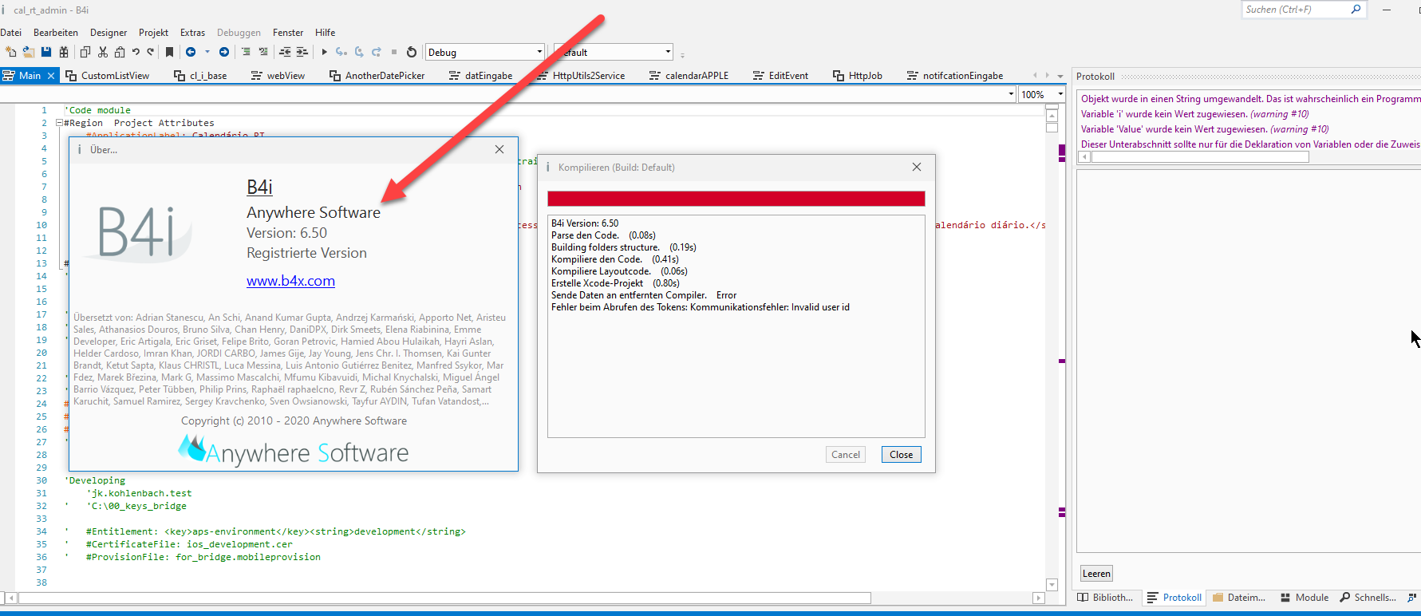
Task: Click the gift box icon in the toolbar
Action: click(x=64, y=52)
